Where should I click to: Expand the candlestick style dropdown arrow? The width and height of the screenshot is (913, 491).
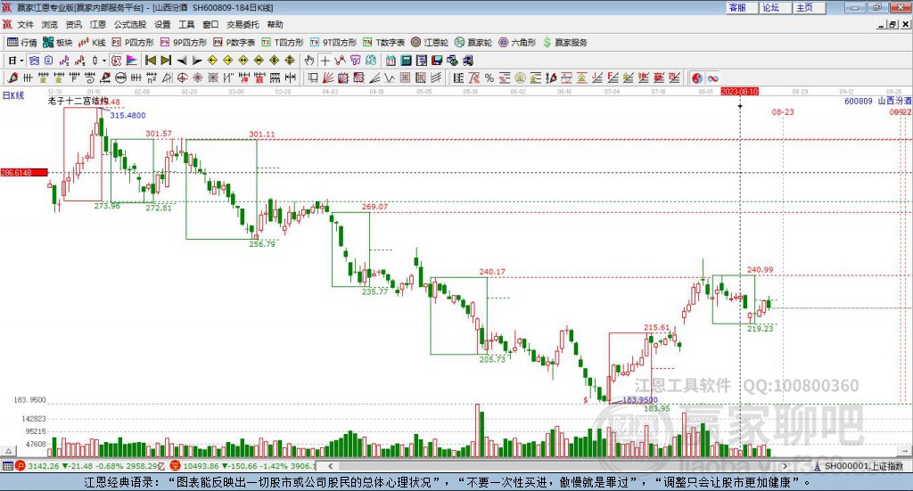point(104,61)
